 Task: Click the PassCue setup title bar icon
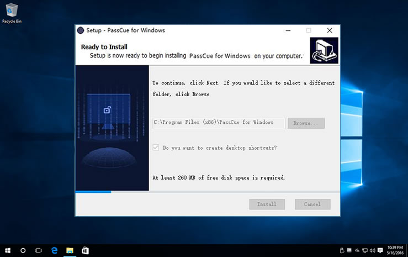point(81,30)
